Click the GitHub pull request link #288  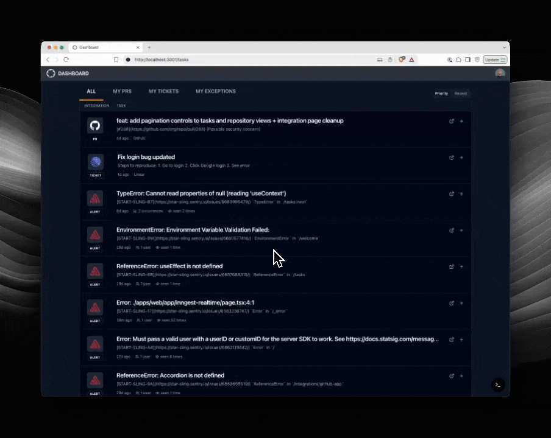click(x=121, y=129)
